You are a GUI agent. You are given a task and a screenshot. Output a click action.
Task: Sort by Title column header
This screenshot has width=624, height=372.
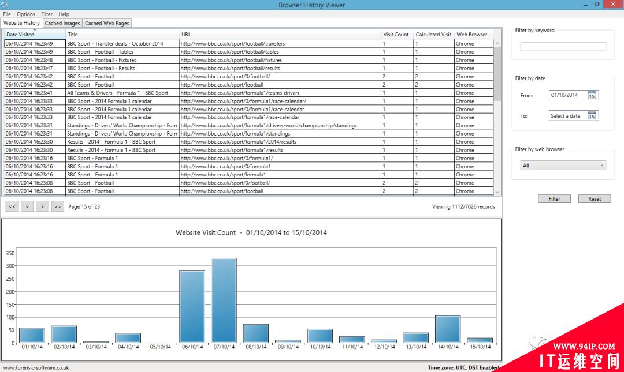click(122, 35)
